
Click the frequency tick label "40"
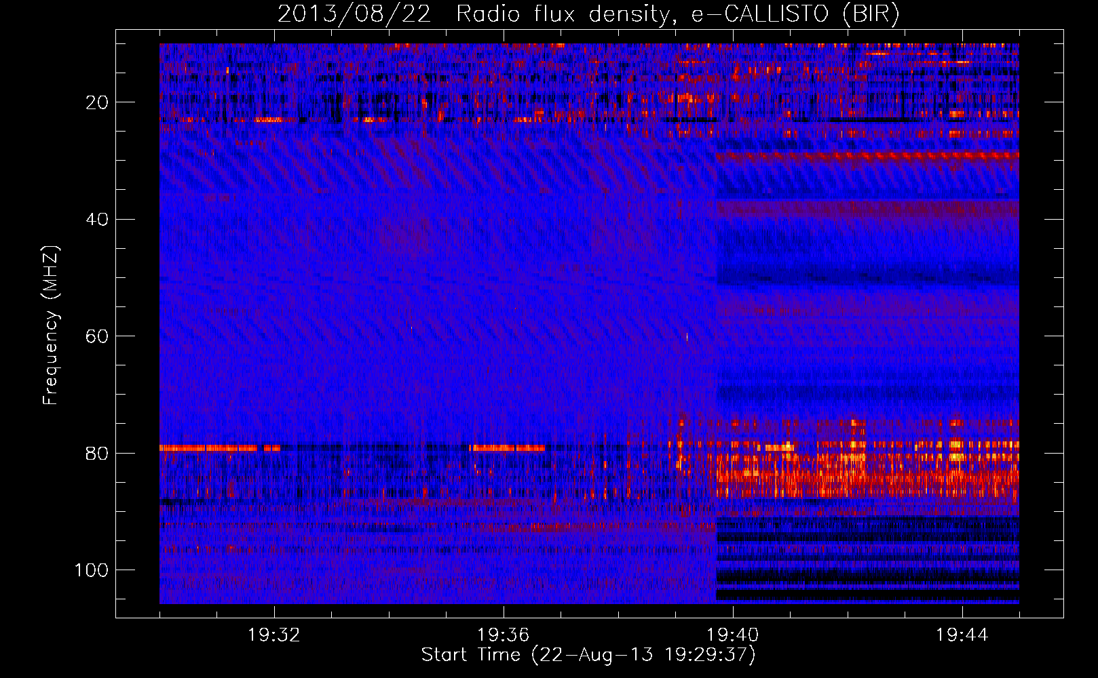point(97,220)
